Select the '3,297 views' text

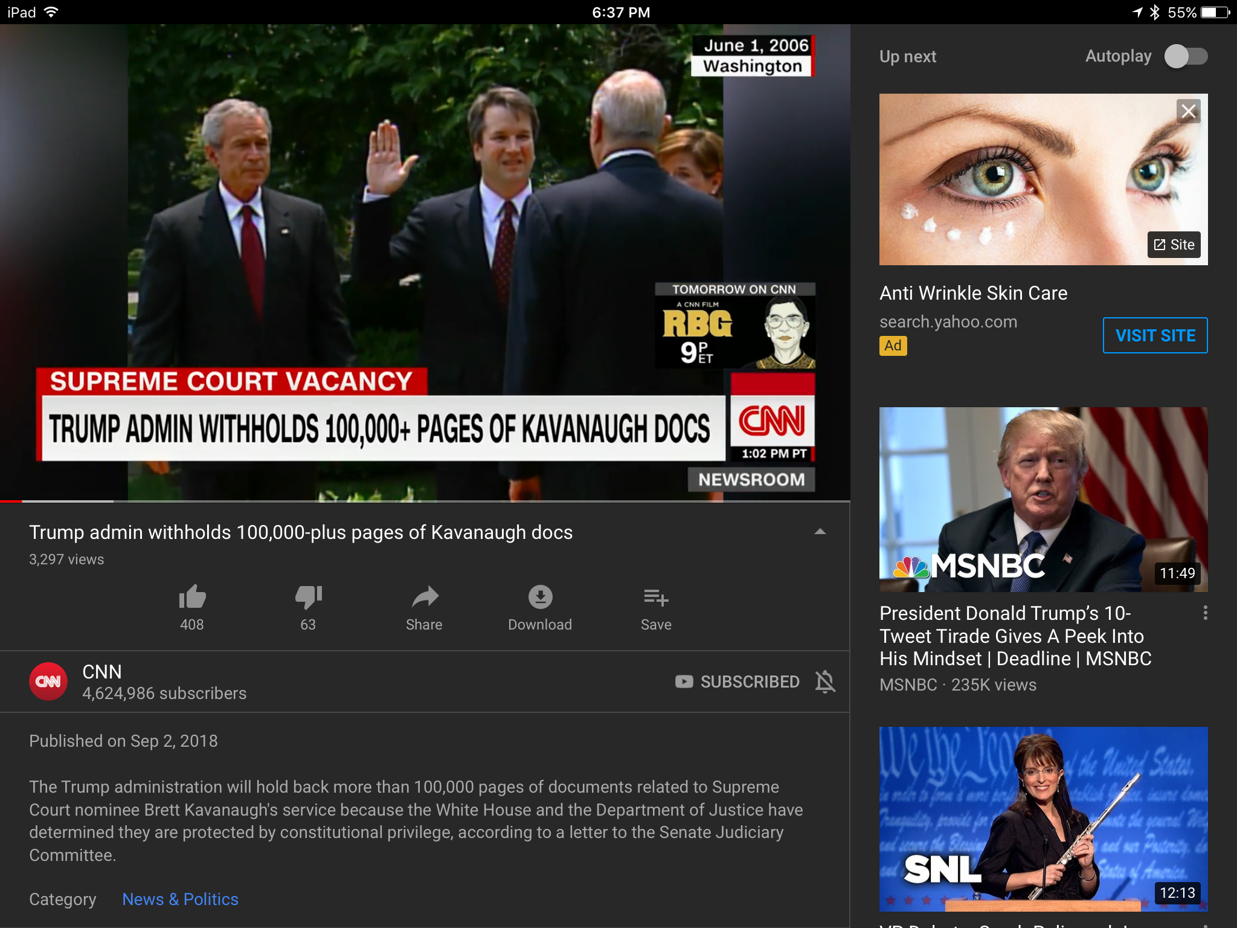66,559
